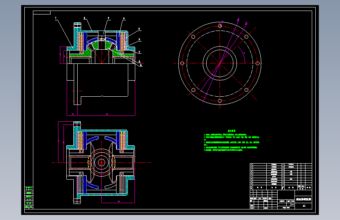Select the top row of the parts list
Screen dimensions: 340x220
click(x=281, y=164)
